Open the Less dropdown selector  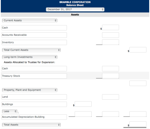click(10, 111)
